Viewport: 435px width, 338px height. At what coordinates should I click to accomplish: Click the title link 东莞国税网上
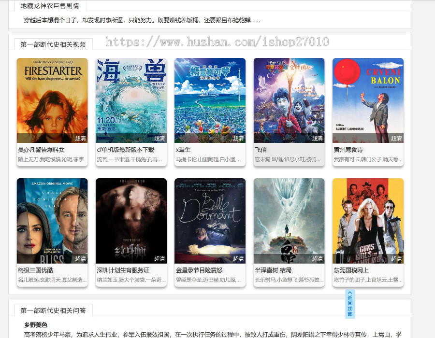[351, 270]
